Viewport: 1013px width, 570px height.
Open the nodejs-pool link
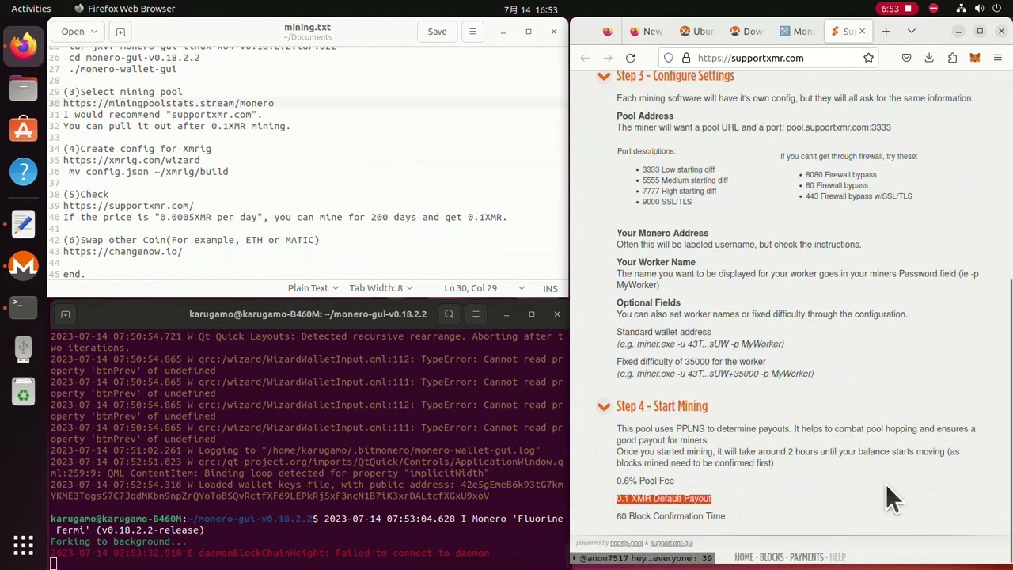coord(626,543)
